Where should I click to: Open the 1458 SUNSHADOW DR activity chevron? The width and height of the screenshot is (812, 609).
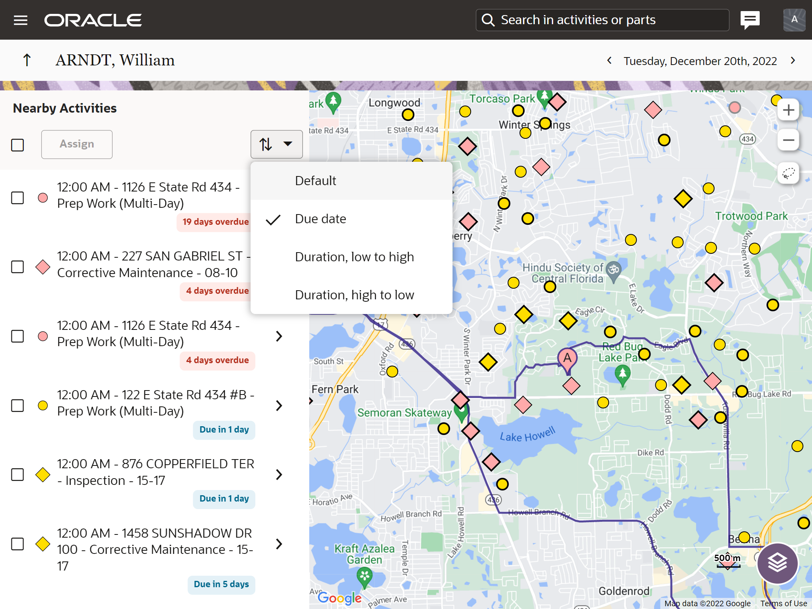point(279,544)
